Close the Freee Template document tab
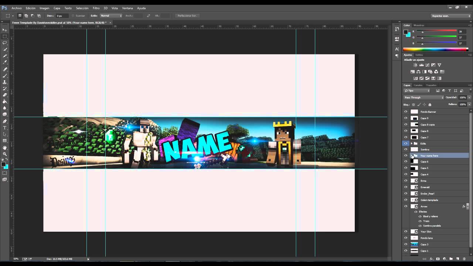473x266 pixels. tap(110, 23)
